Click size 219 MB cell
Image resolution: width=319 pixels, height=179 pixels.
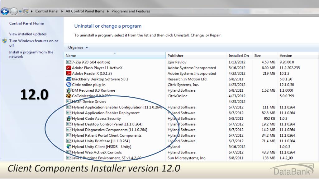tap(269, 73)
